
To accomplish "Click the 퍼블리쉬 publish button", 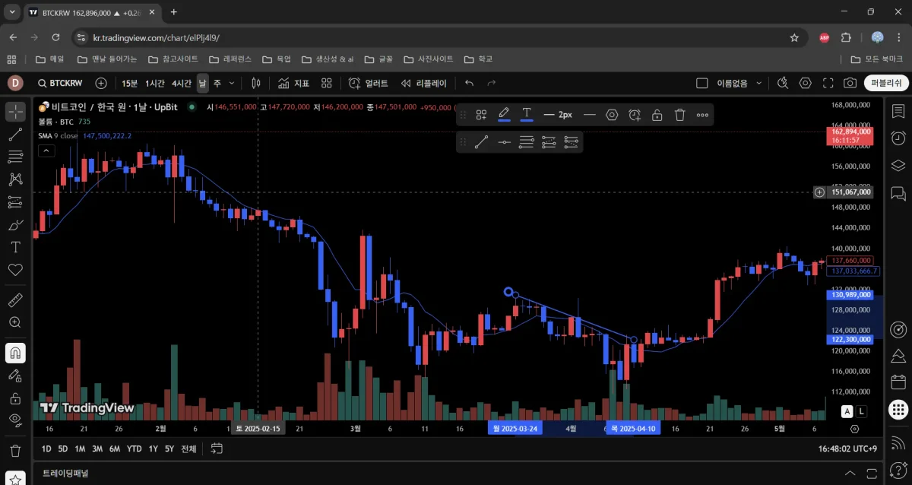I will (886, 83).
